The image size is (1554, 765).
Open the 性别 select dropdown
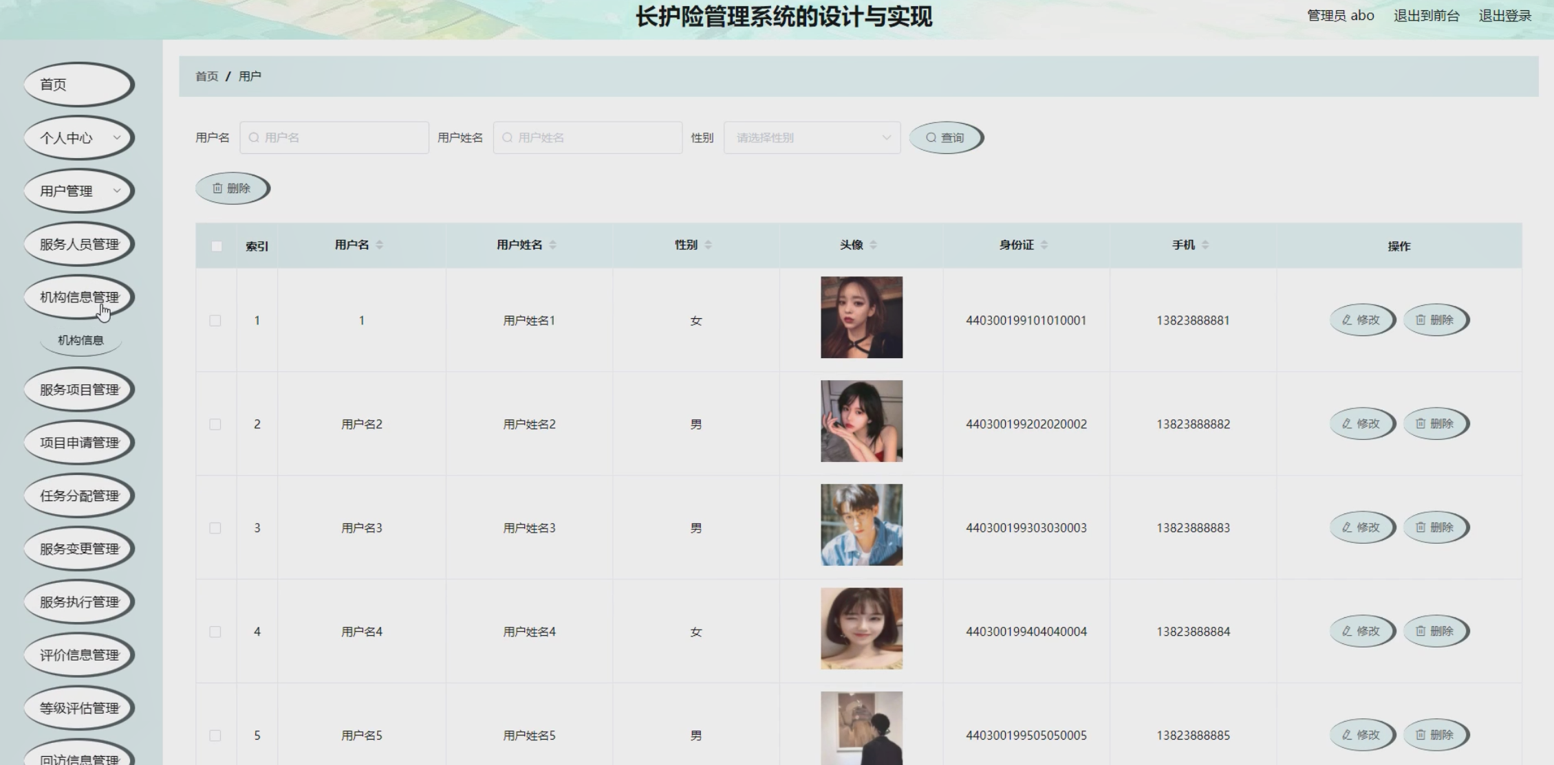(812, 138)
